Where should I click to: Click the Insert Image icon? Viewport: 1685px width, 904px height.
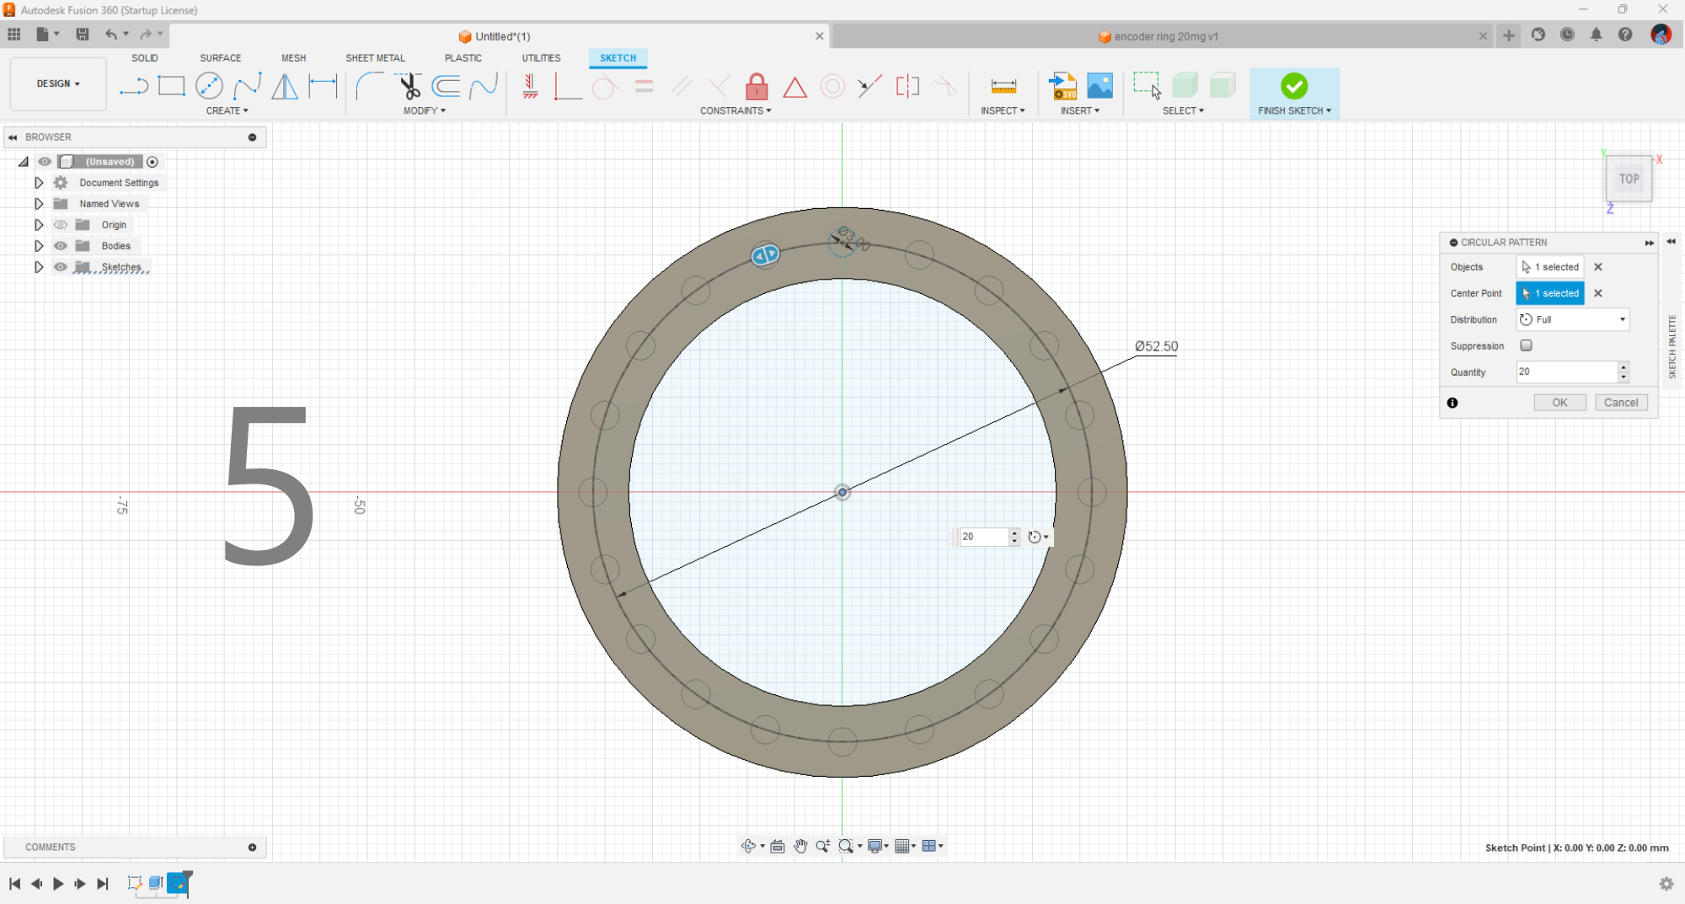click(1099, 86)
